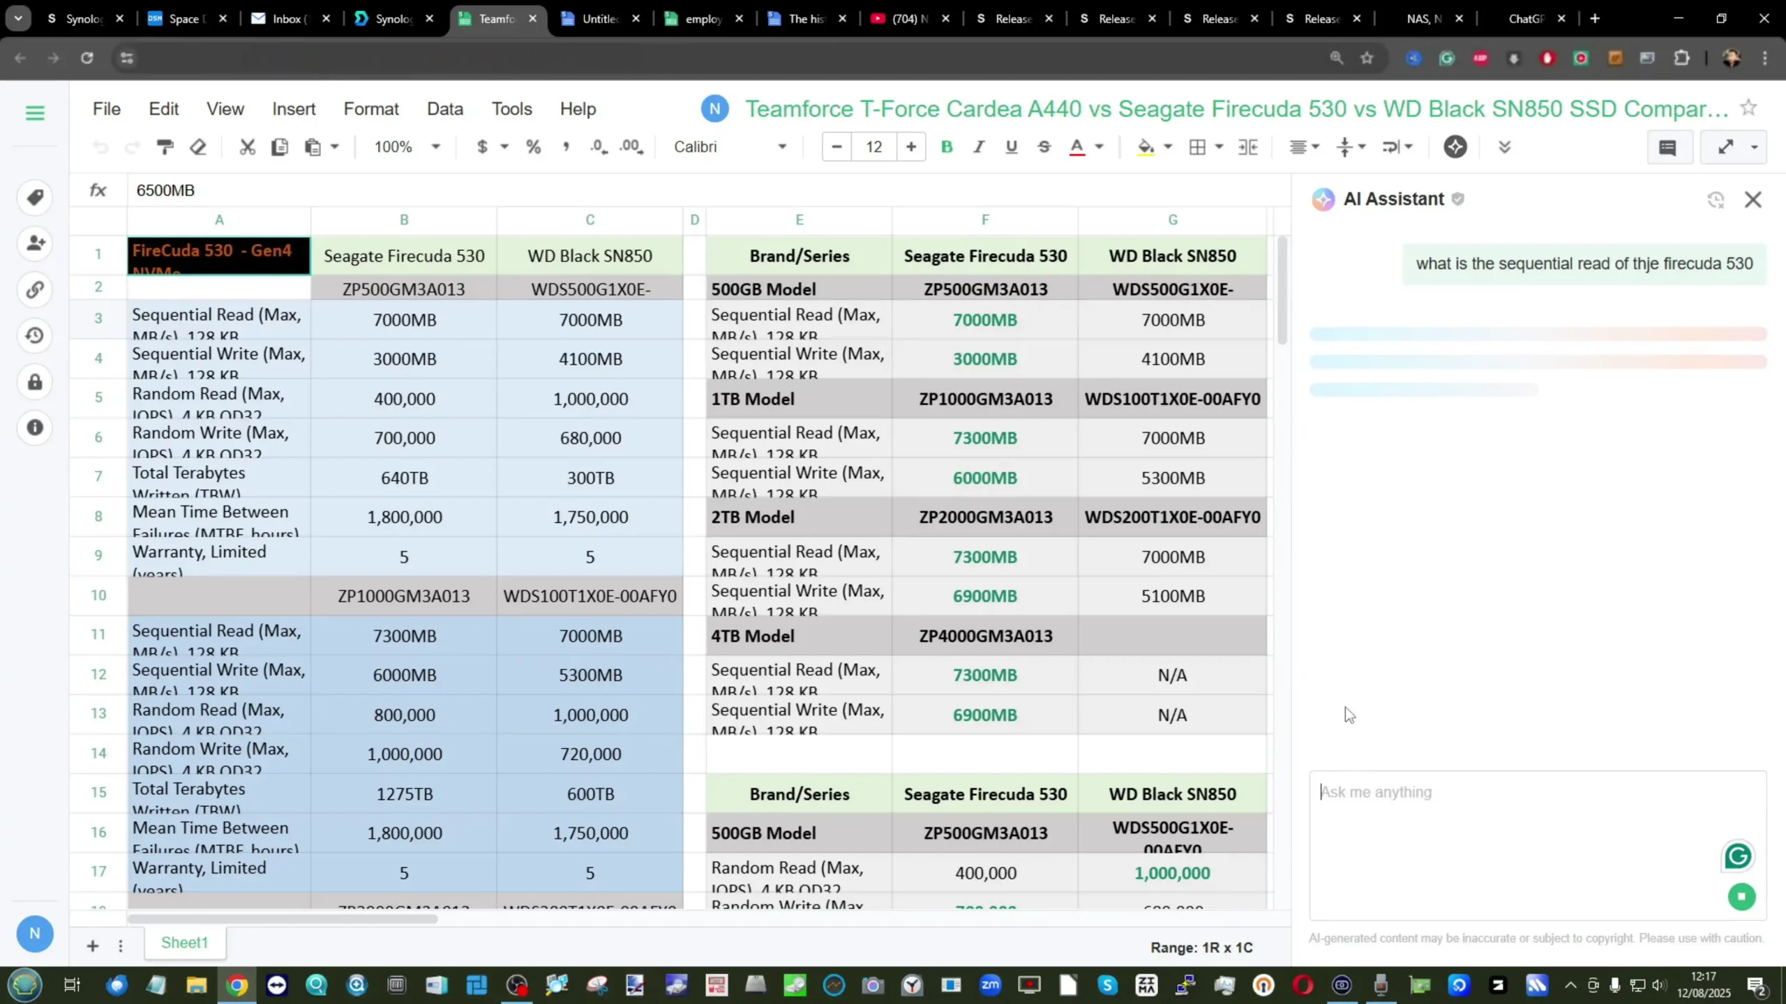Click the lock icon in the left sidebar

(35, 381)
